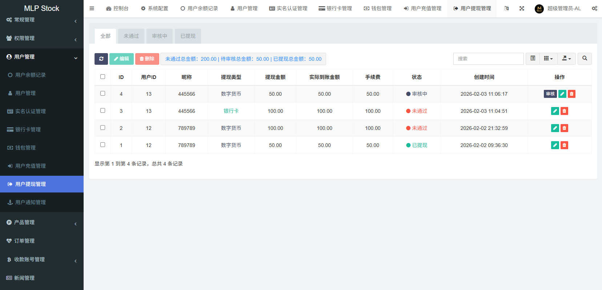
Task: Click the search magnifier icon button
Action: coord(585,59)
